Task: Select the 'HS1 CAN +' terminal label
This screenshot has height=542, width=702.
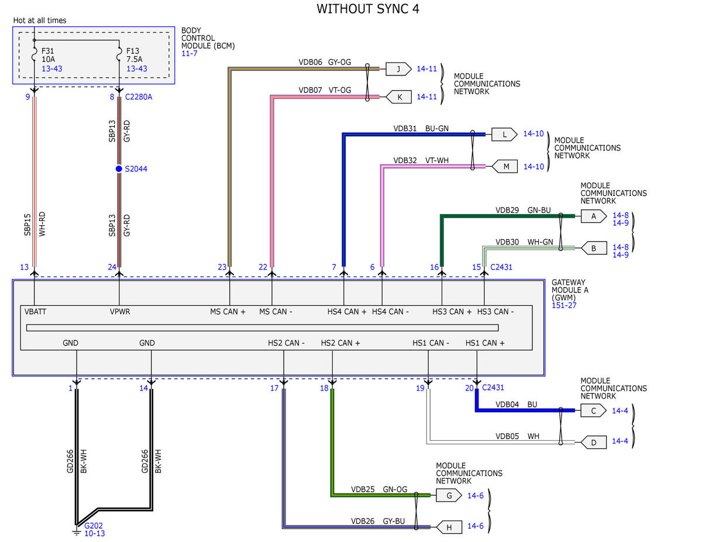Action: (485, 343)
